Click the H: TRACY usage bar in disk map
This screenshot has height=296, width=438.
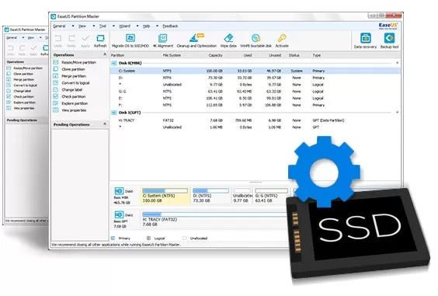214,214
